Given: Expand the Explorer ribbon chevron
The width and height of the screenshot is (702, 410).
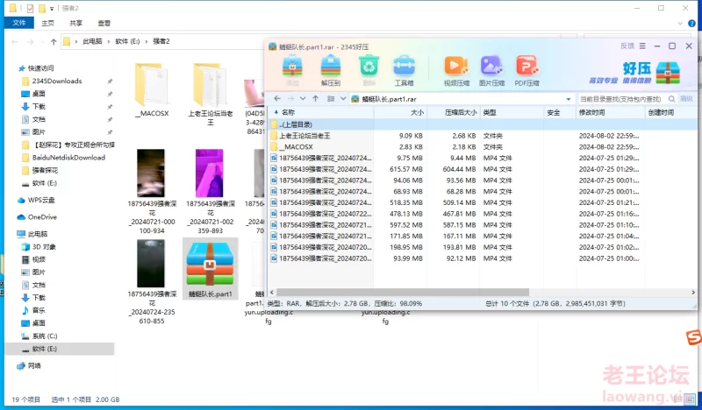Looking at the screenshot, I should (680, 24).
